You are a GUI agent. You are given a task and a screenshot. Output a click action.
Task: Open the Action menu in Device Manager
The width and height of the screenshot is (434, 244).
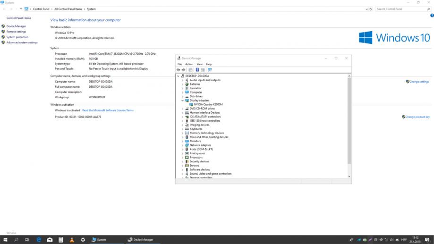click(189, 64)
